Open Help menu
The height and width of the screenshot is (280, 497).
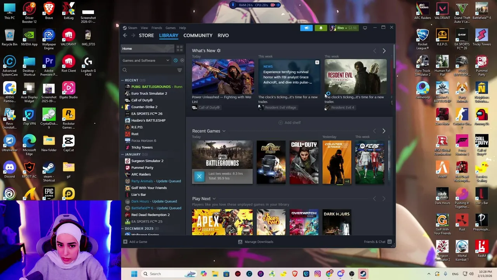(182, 28)
